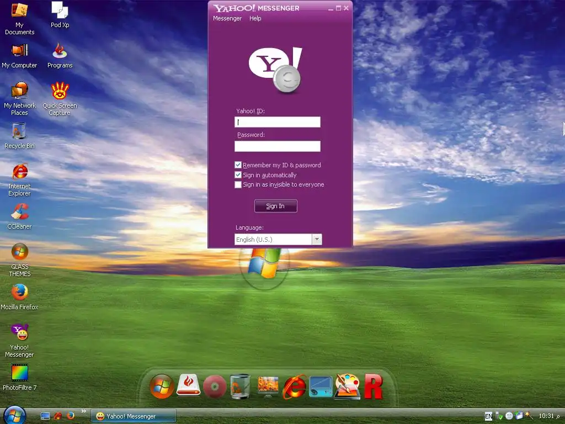Image resolution: width=565 pixels, height=424 pixels.
Task: Open the Help menu
Action: 255,18
